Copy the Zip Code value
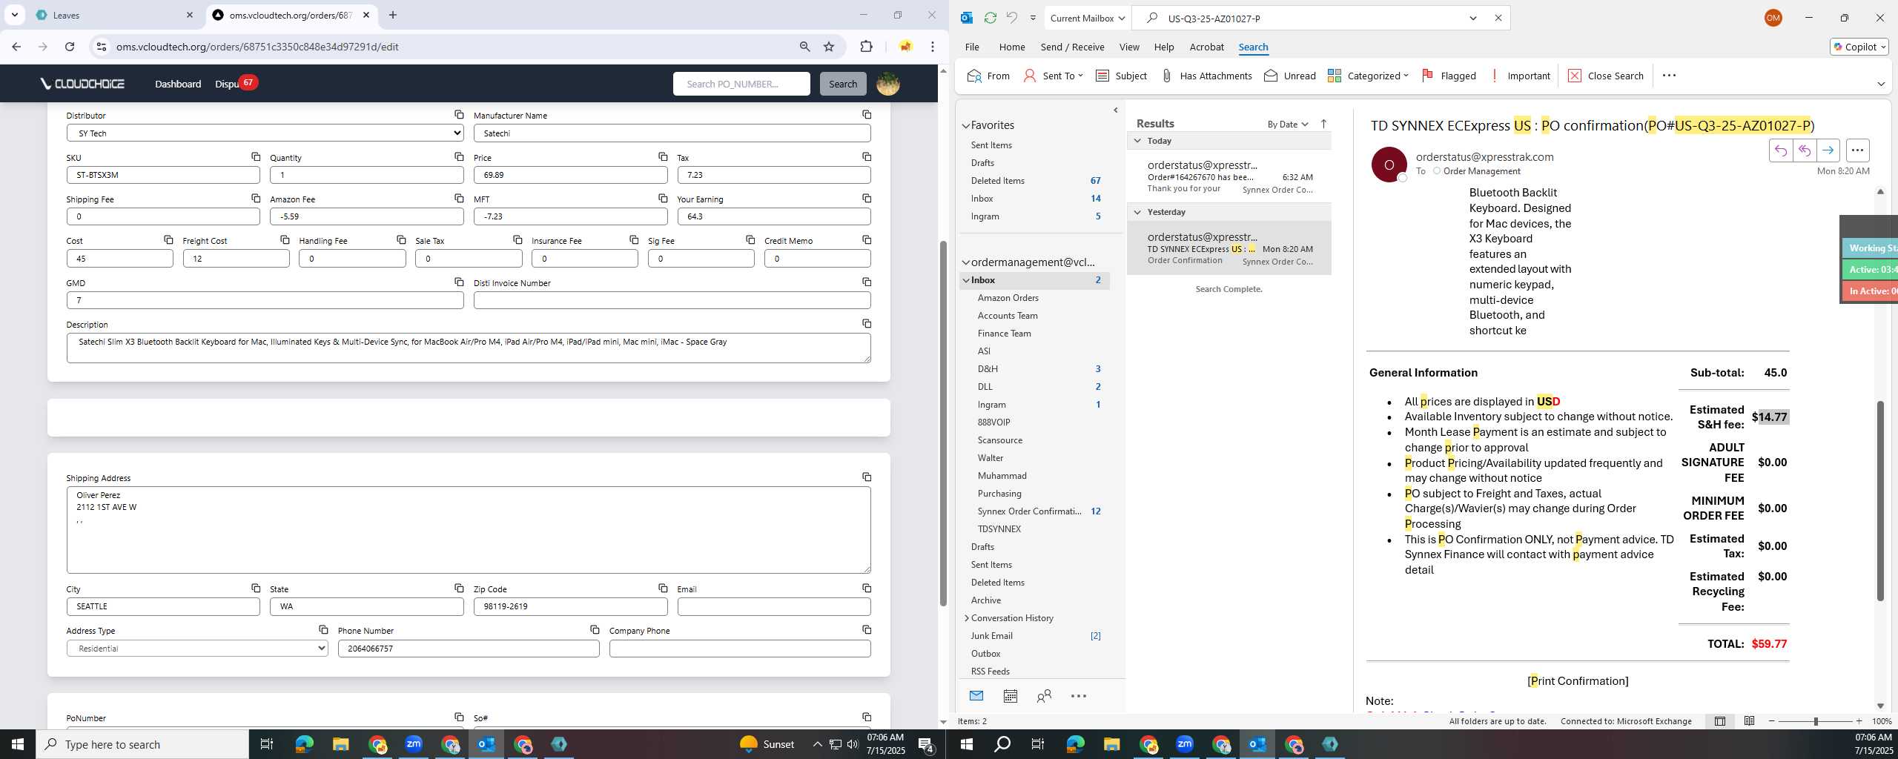1898x759 pixels. coord(663,588)
